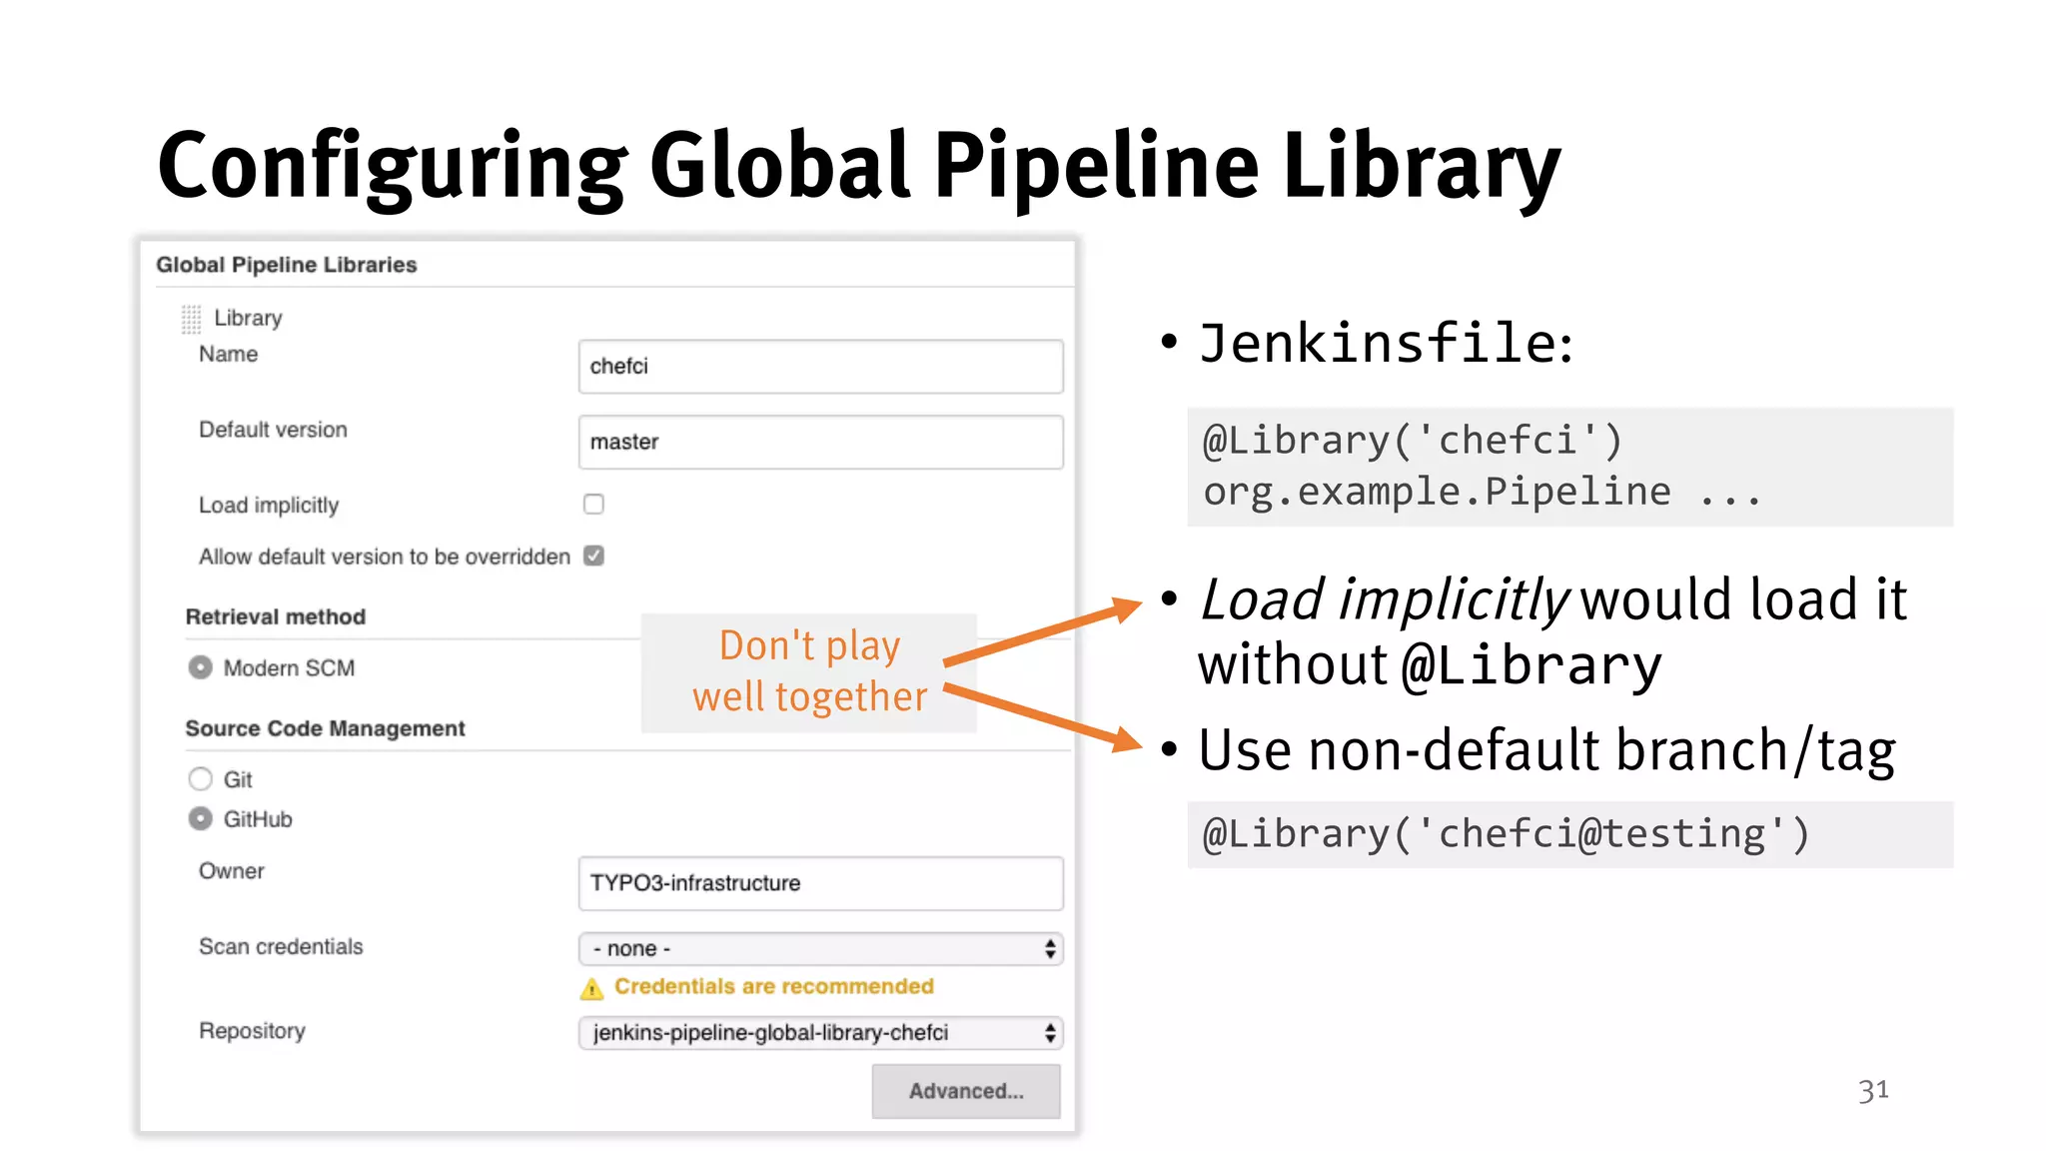Click the slide title Configuring Global Pipeline Library
Screen dimensions: 2046x1151
pyautogui.click(x=859, y=168)
